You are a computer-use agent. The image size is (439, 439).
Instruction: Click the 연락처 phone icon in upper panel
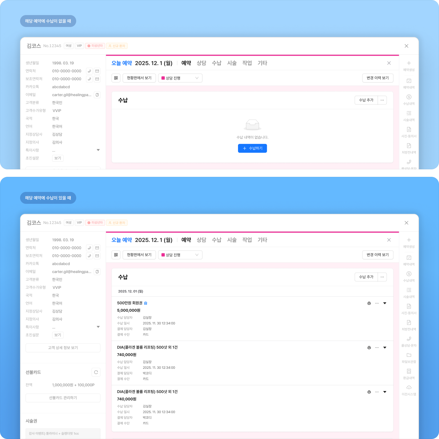pyautogui.click(x=89, y=71)
